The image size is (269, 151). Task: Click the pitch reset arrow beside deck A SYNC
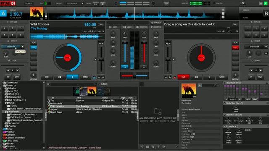(x=94, y=77)
